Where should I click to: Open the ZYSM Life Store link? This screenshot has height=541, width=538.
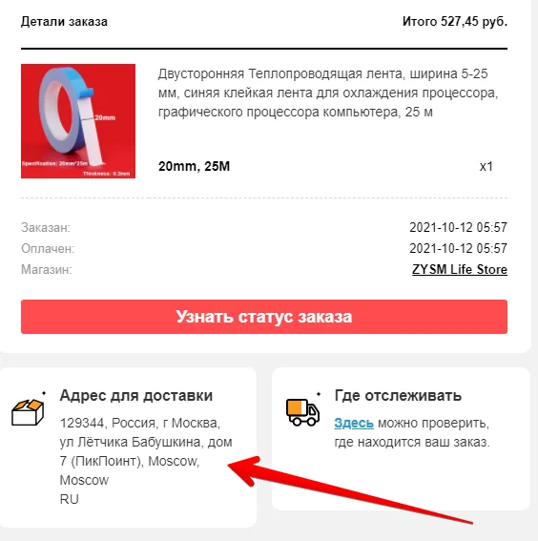coord(460,269)
